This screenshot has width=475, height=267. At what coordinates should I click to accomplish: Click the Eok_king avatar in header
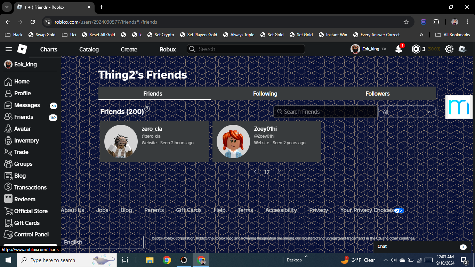pyautogui.click(x=355, y=49)
